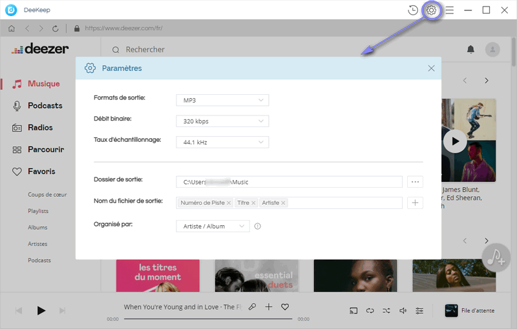Image resolution: width=517 pixels, height=329 pixels.
Task: Click the track progress bar
Action: pos(208,319)
